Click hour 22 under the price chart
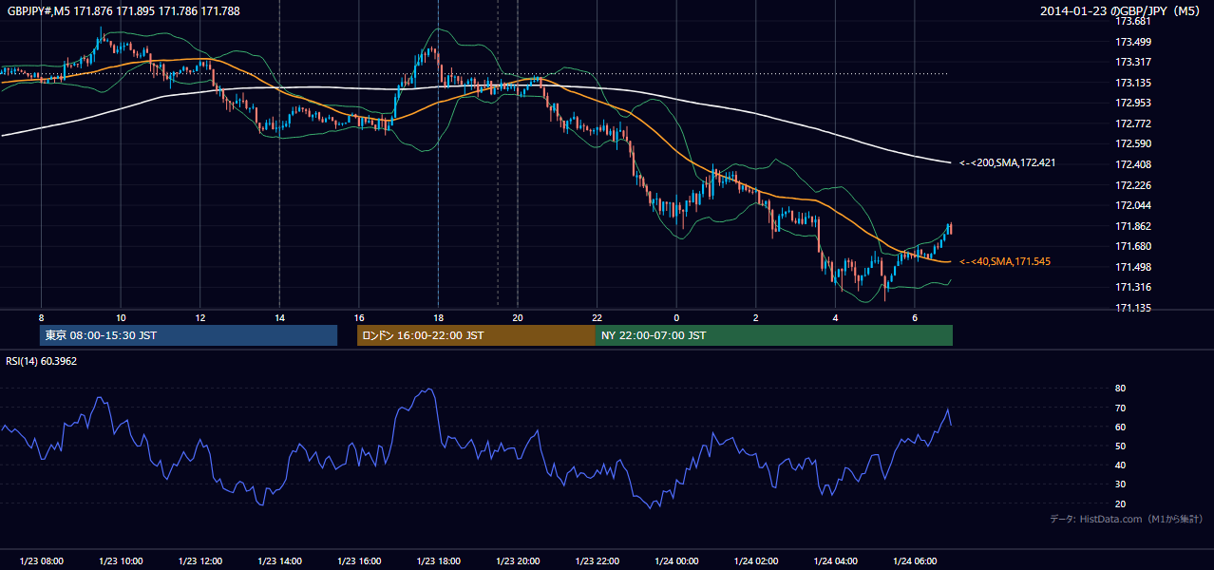1214x570 pixels. click(597, 316)
